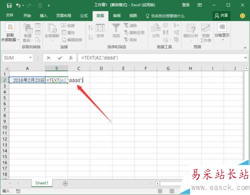250x195 pixels.
Task: Open the Customize Quick Access Toolbar arrow
Action: pos(48,5)
